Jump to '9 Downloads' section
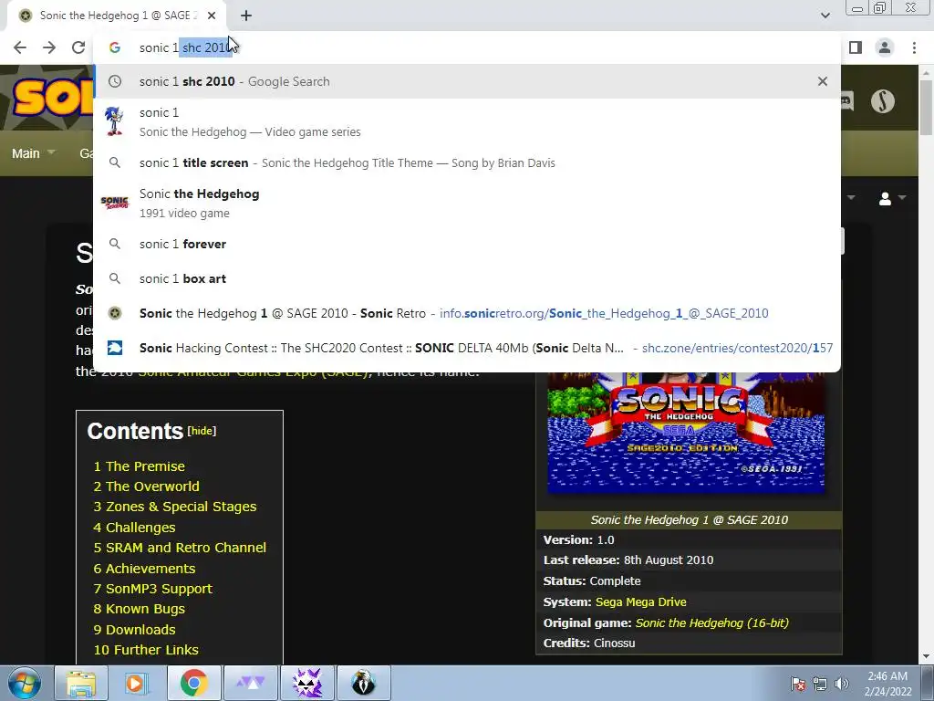This screenshot has width=934, height=701. point(134,630)
